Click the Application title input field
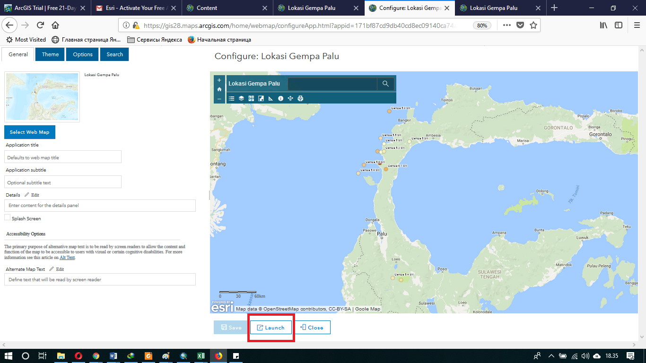Screen dimensions: 646x363 click(63, 157)
